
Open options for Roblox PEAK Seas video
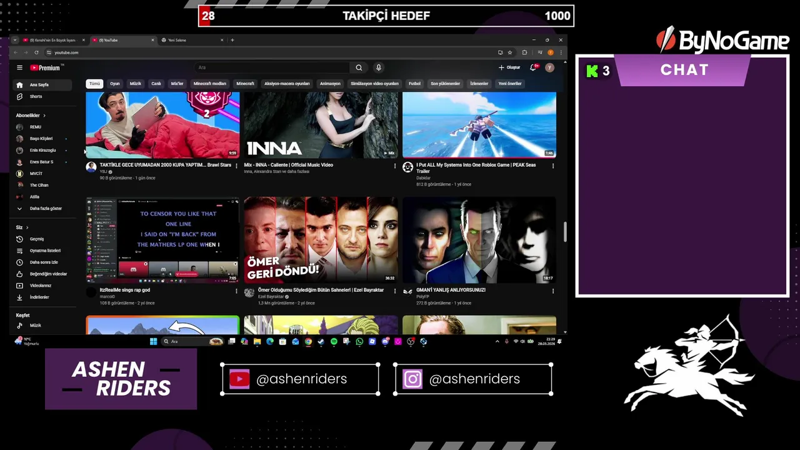(x=552, y=166)
